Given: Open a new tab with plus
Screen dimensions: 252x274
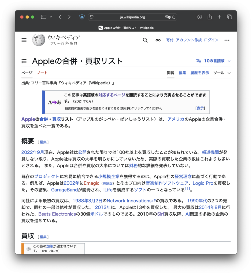Looking at the screenshot, I should click(x=219, y=17).
